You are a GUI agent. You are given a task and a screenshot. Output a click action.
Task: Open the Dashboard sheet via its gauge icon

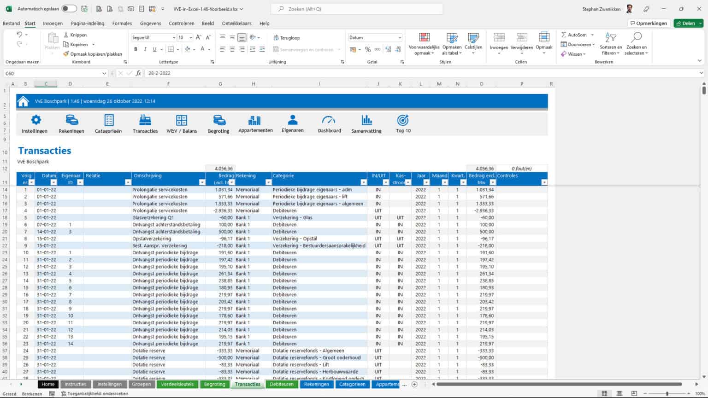(329, 121)
